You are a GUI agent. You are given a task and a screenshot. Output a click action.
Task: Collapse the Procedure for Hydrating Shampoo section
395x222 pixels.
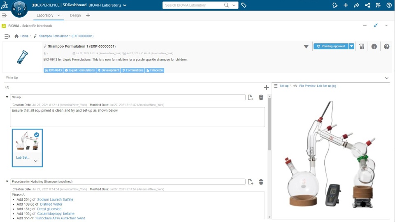pos(7,181)
